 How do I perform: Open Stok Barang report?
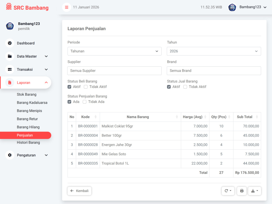(x=27, y=94)
